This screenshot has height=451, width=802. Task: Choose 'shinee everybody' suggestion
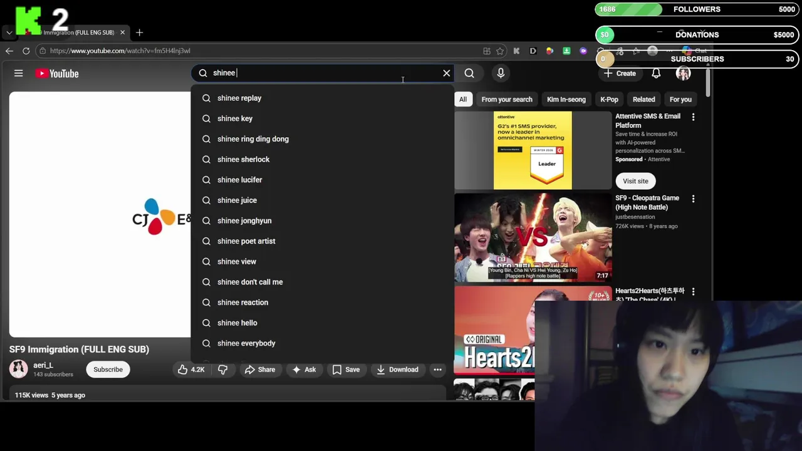pyautogui.click(x=322, y=343)
